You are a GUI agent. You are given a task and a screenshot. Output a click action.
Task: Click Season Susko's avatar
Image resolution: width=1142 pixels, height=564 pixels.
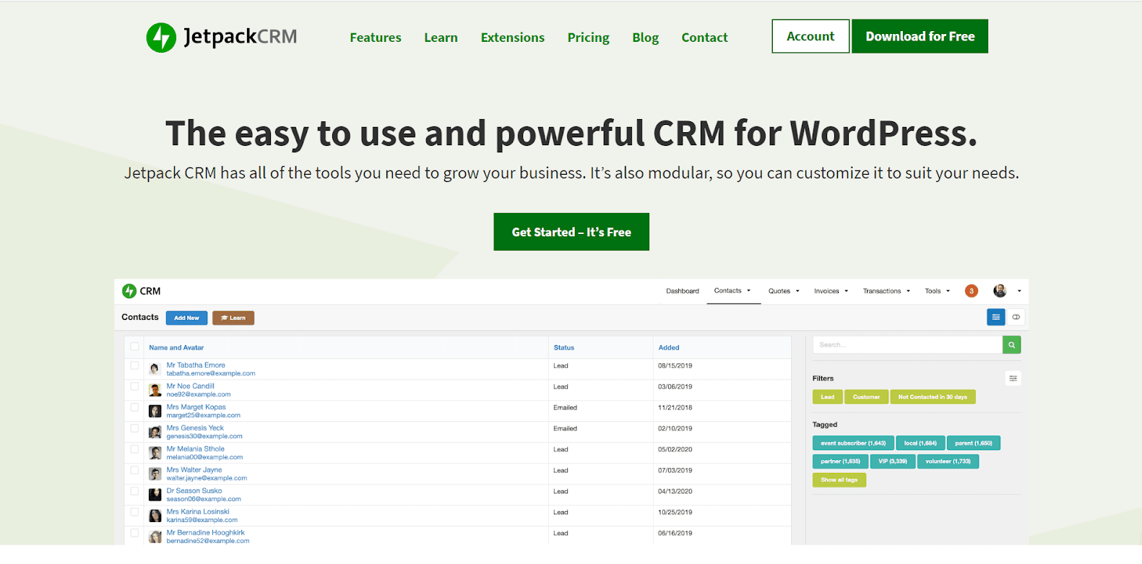155,495
